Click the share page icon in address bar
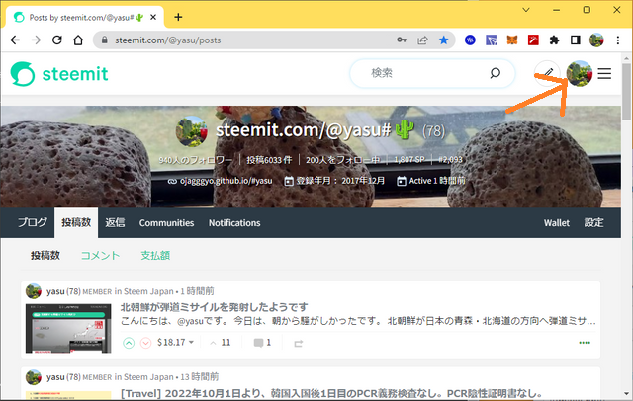 [x=422, y=40]
